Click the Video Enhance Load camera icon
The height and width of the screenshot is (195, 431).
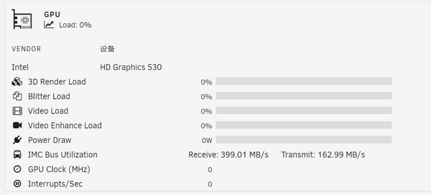[17, 125]
